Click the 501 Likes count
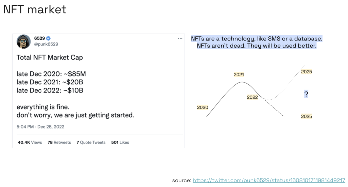 (x=120, y=142)
